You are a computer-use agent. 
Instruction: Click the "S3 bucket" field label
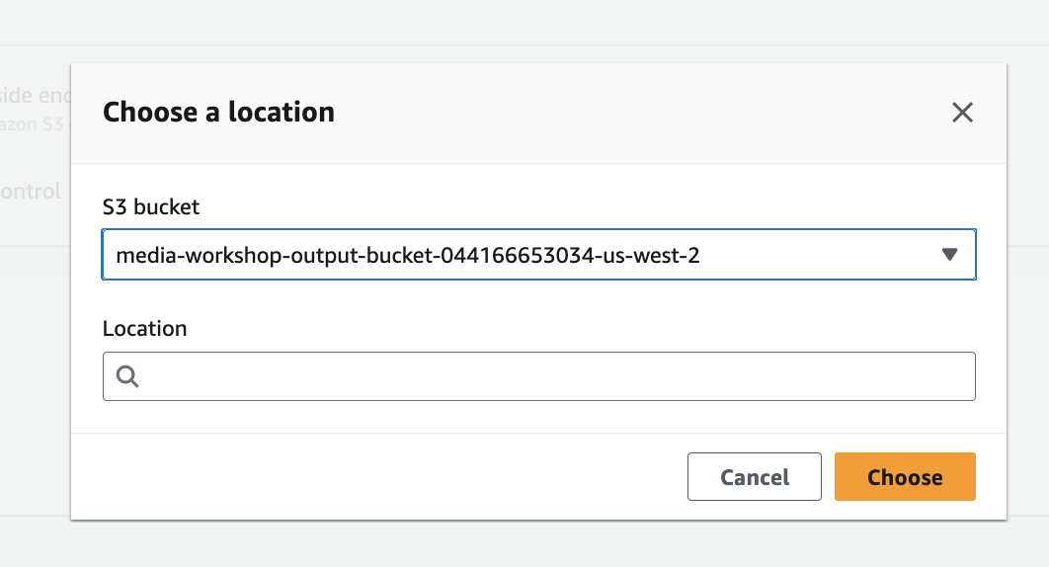tap(151, 207)
